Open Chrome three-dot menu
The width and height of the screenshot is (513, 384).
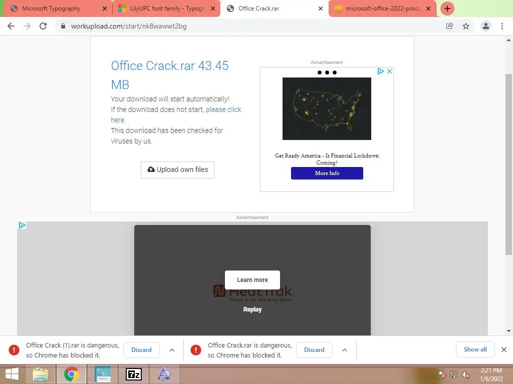[x=502, y=26]
